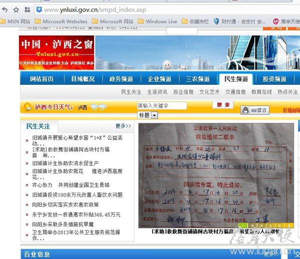
Task: Open the 教育在线 submenu link
Action: point(261,92)
